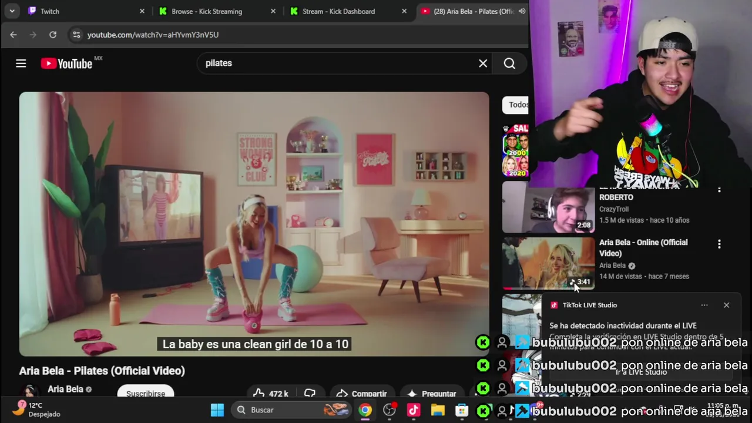
Task: Reload the page with the refresh icon
Action: coord(53,35)
